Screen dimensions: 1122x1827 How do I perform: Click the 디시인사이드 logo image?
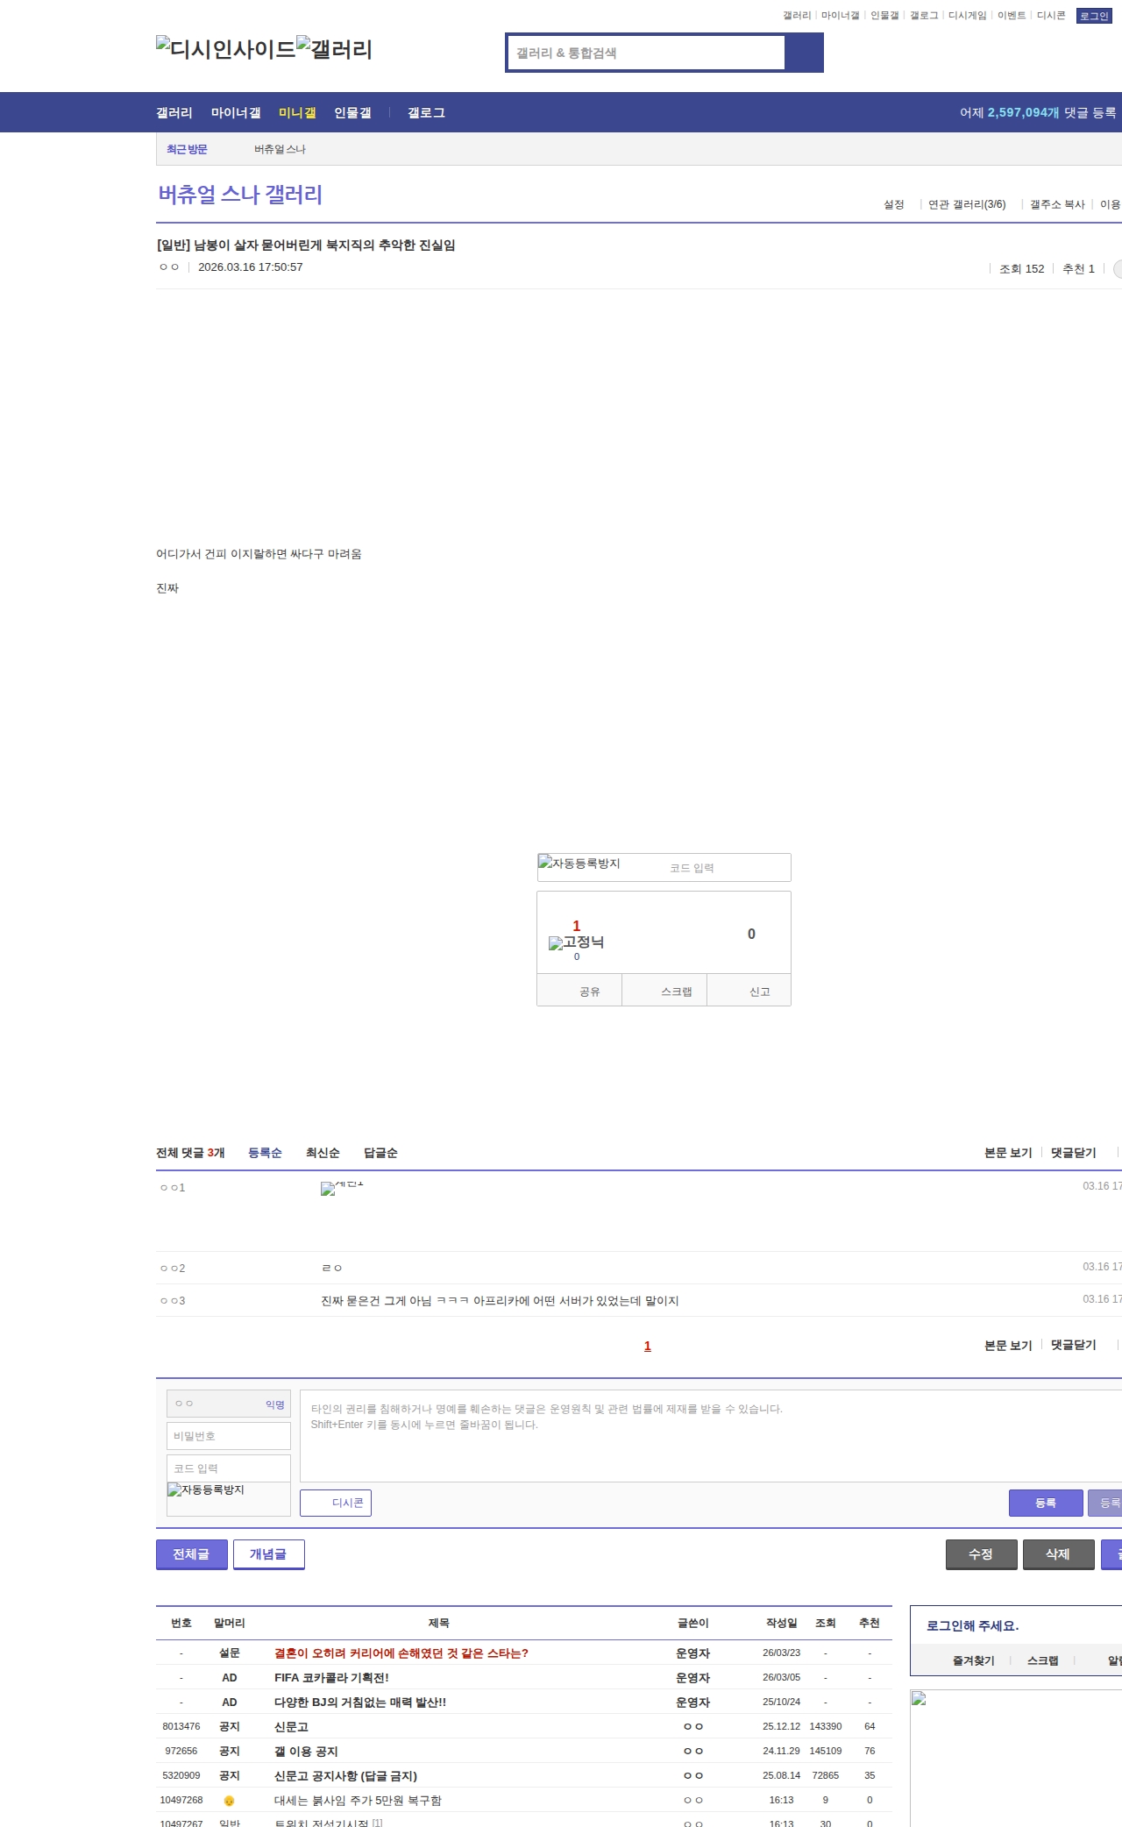[x=225, y=49]
